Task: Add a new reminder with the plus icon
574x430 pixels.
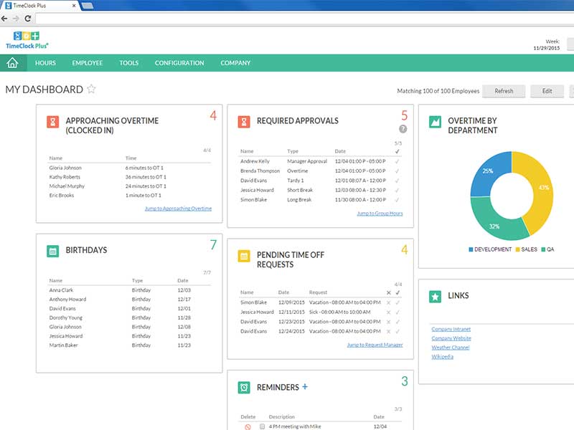Action: 305,387
